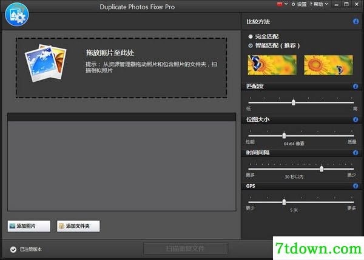Click the 64x64 像素 value label
This screenshot has height=260, width=364.
coord(294,144)
